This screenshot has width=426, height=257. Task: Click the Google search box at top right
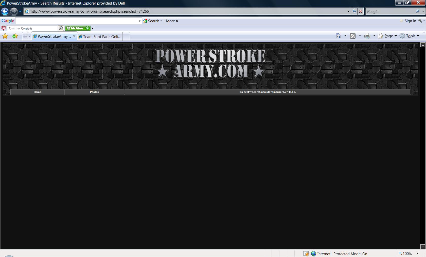tap(390, 11)
